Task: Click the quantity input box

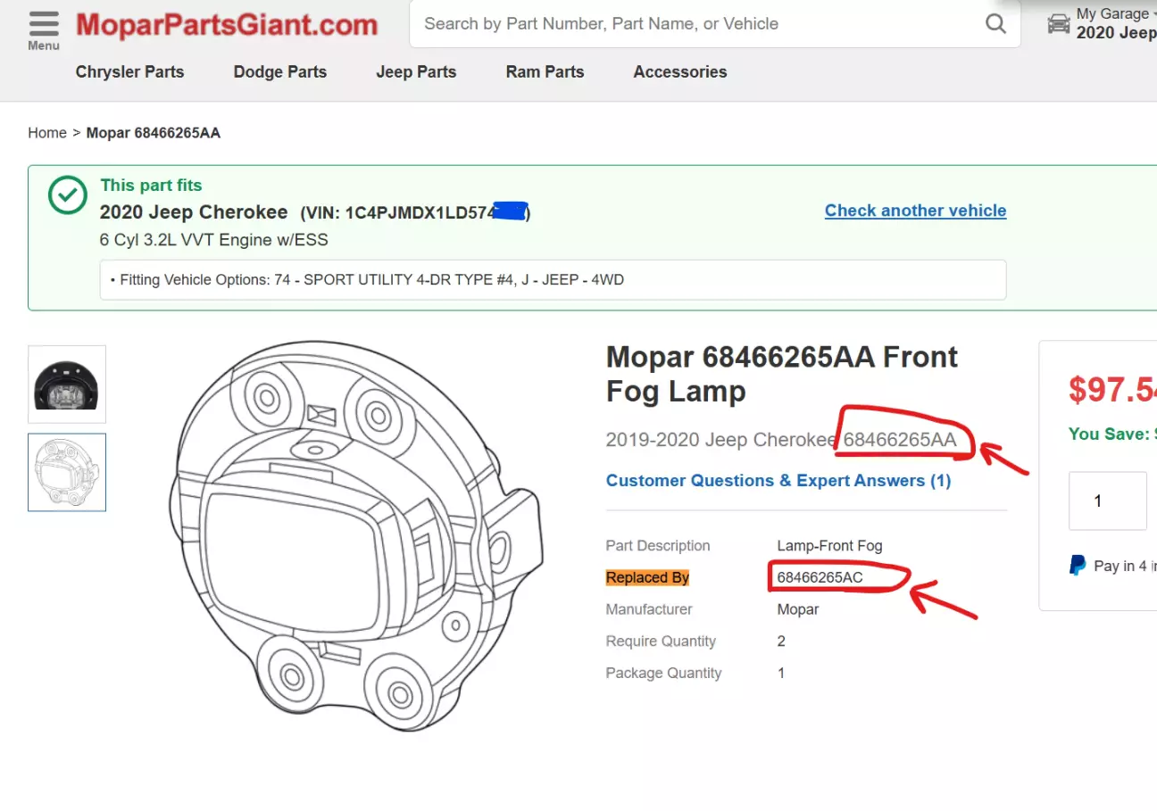Action: click(x=1107, y=501)
